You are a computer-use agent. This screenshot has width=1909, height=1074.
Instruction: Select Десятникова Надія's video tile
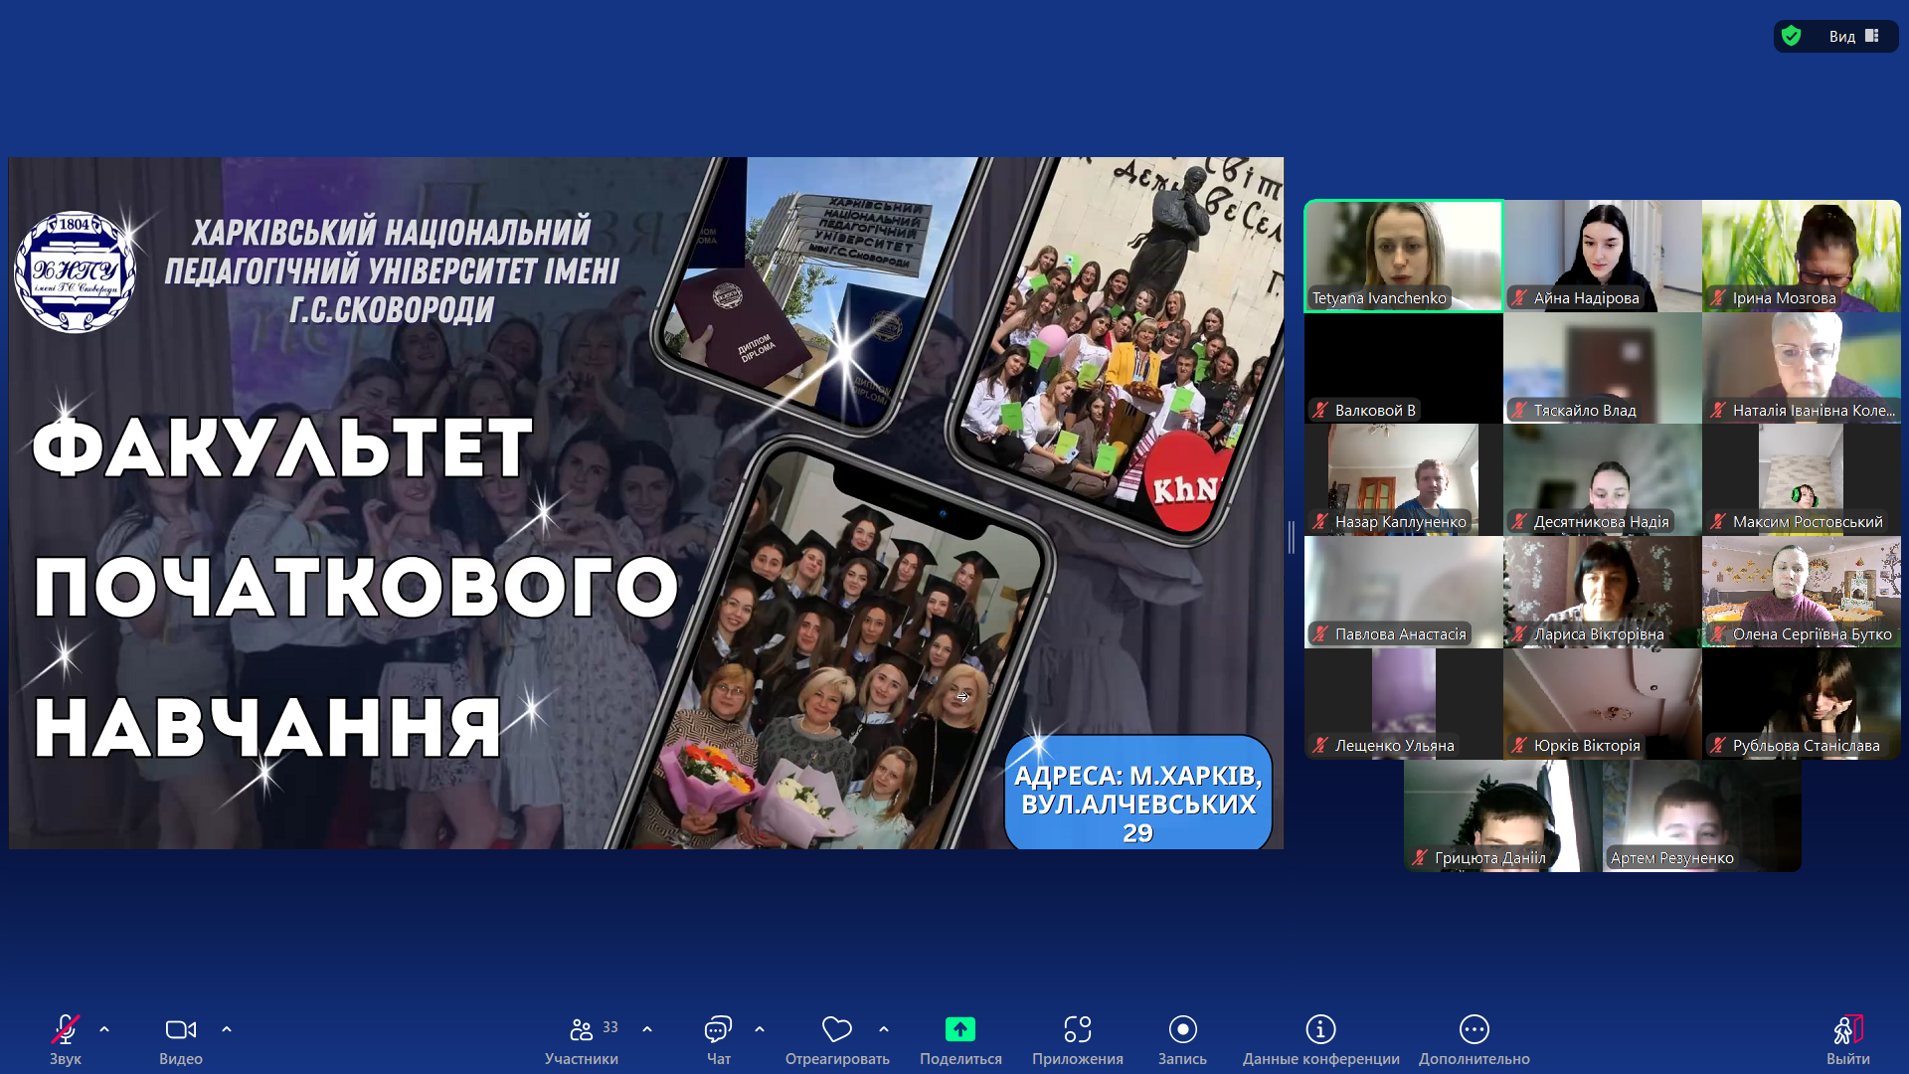coord(1603,479)
